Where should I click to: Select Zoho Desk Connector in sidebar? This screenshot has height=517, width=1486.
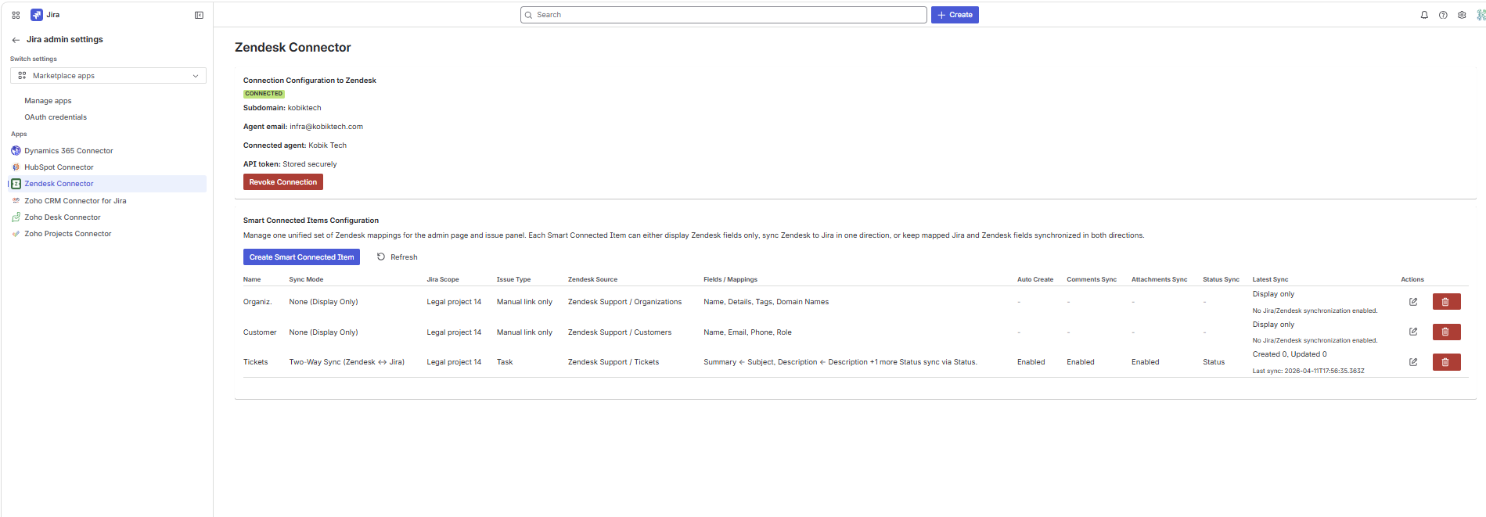(63, 217)
